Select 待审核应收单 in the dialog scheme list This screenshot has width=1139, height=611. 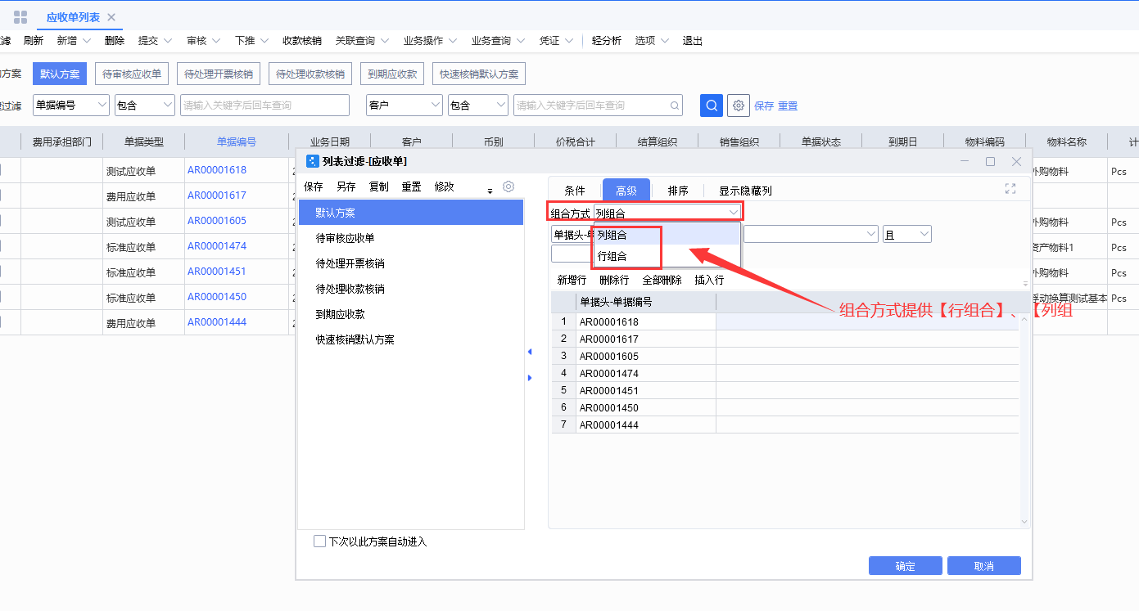tap(411, 238)
